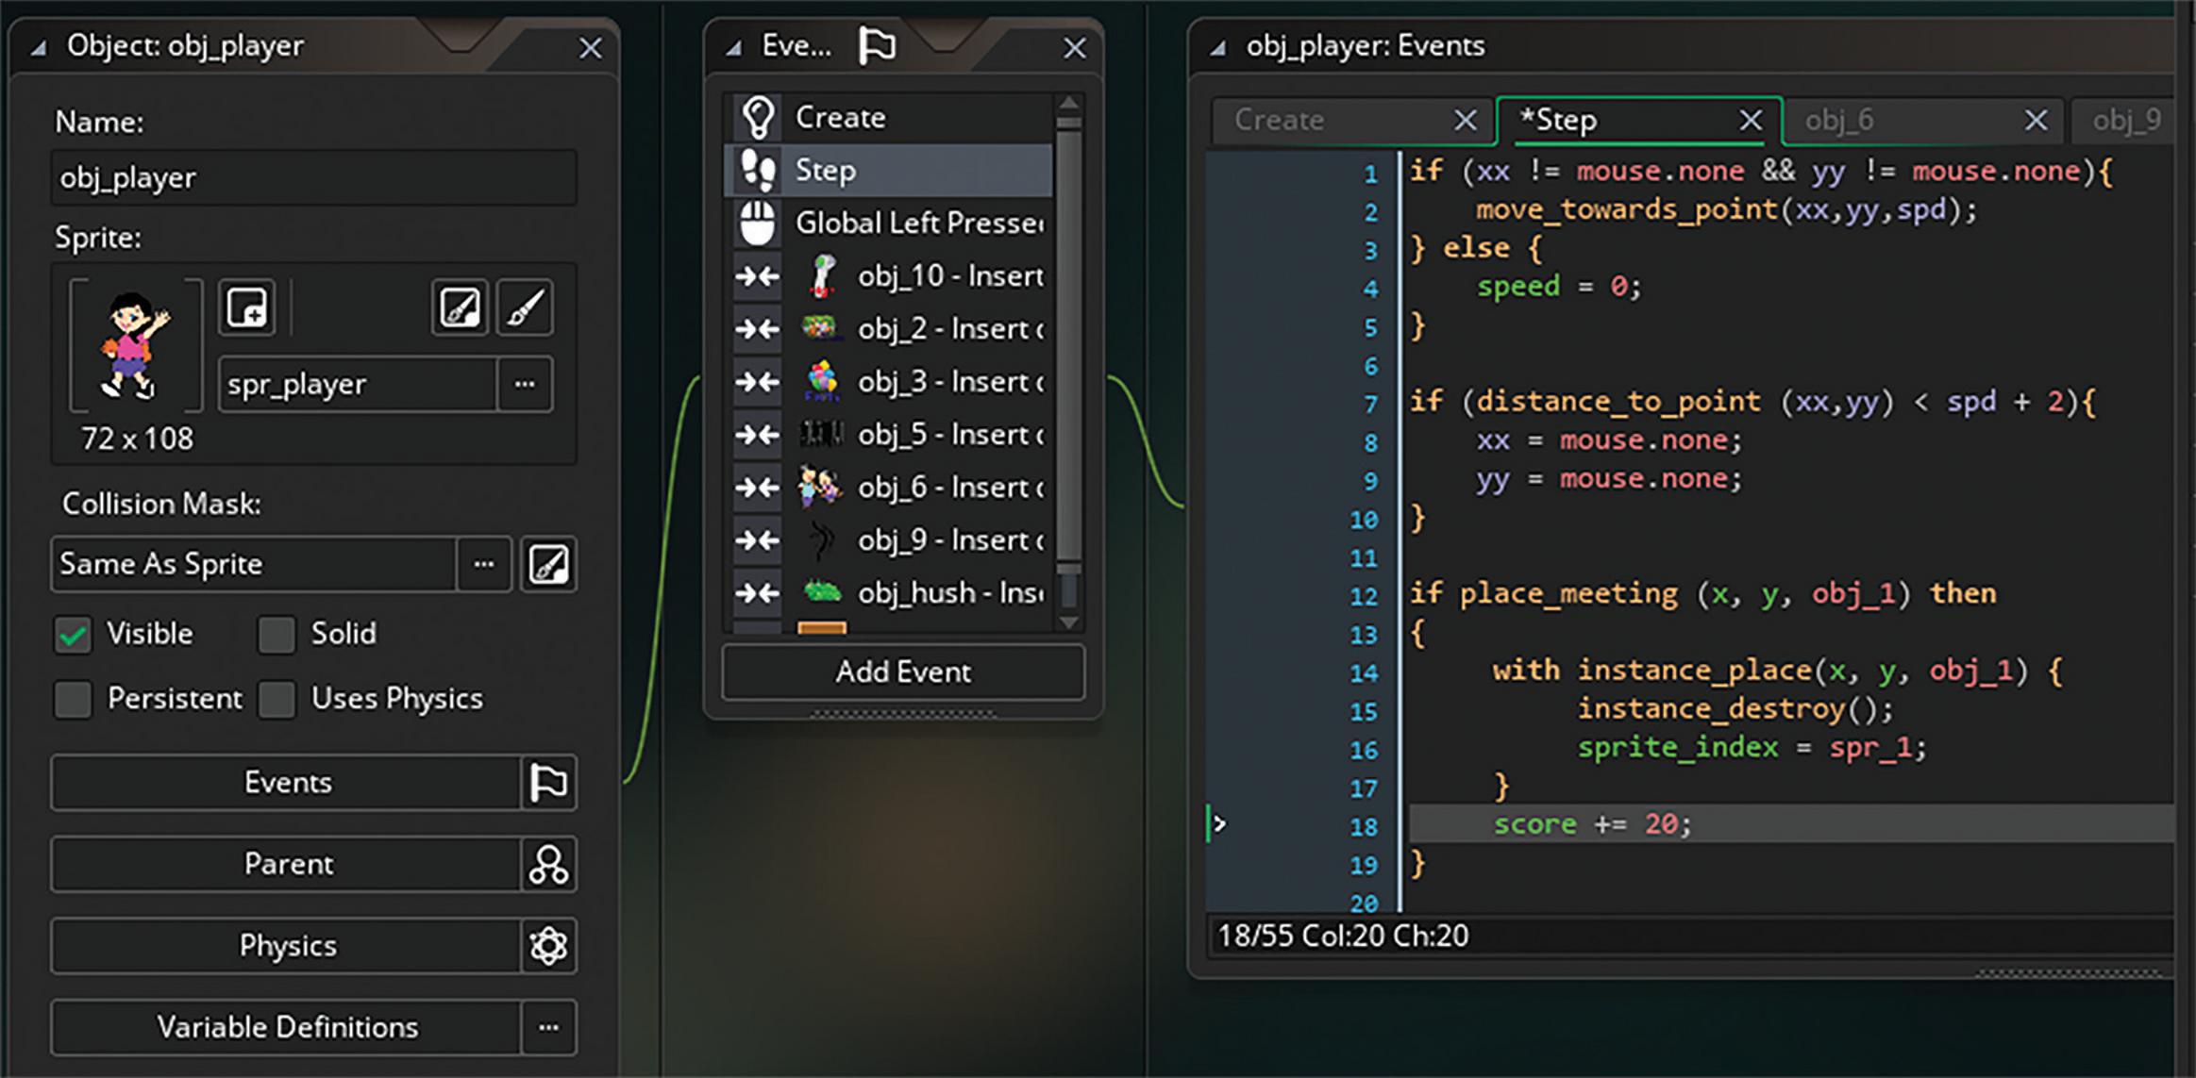Viewport: 2196px width, 1078px height.
Task: Click the obj_player name input field
Action: pyautogui.click(x=313, y=178)
